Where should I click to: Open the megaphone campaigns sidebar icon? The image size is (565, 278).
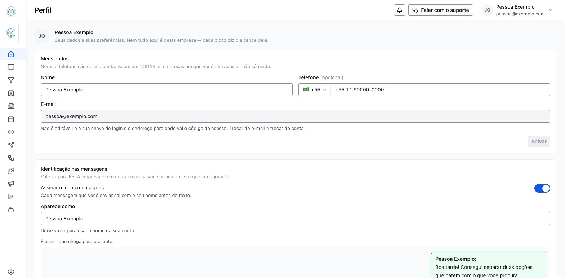tap(11, 184)
